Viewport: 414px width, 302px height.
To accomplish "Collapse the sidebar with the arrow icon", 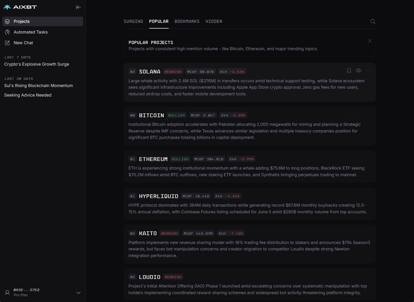I will coord(78,7).
